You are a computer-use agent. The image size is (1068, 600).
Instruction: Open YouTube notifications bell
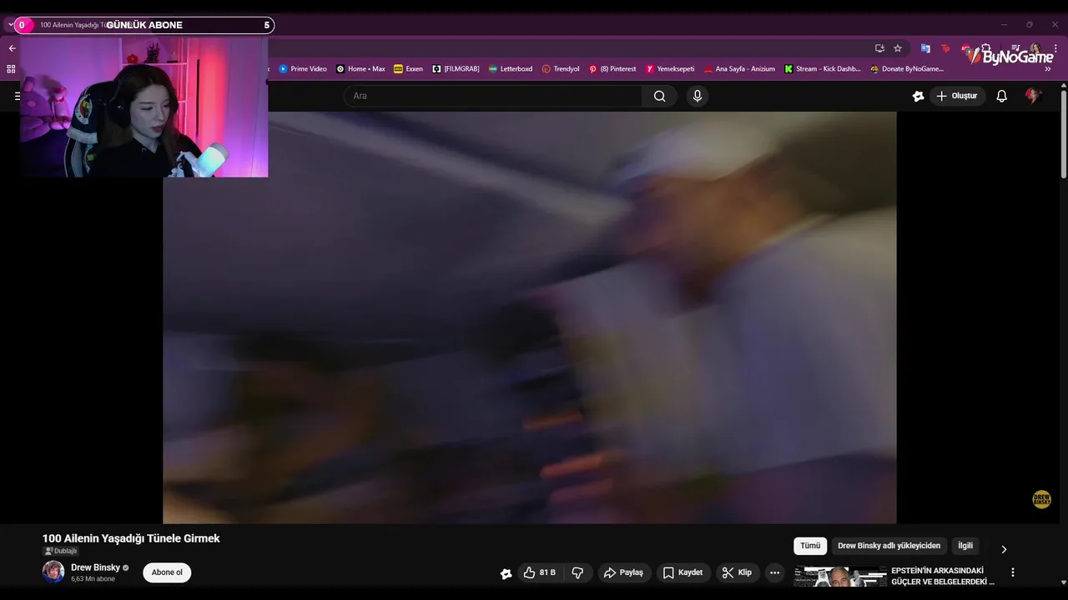click(x=1001, y=96)
